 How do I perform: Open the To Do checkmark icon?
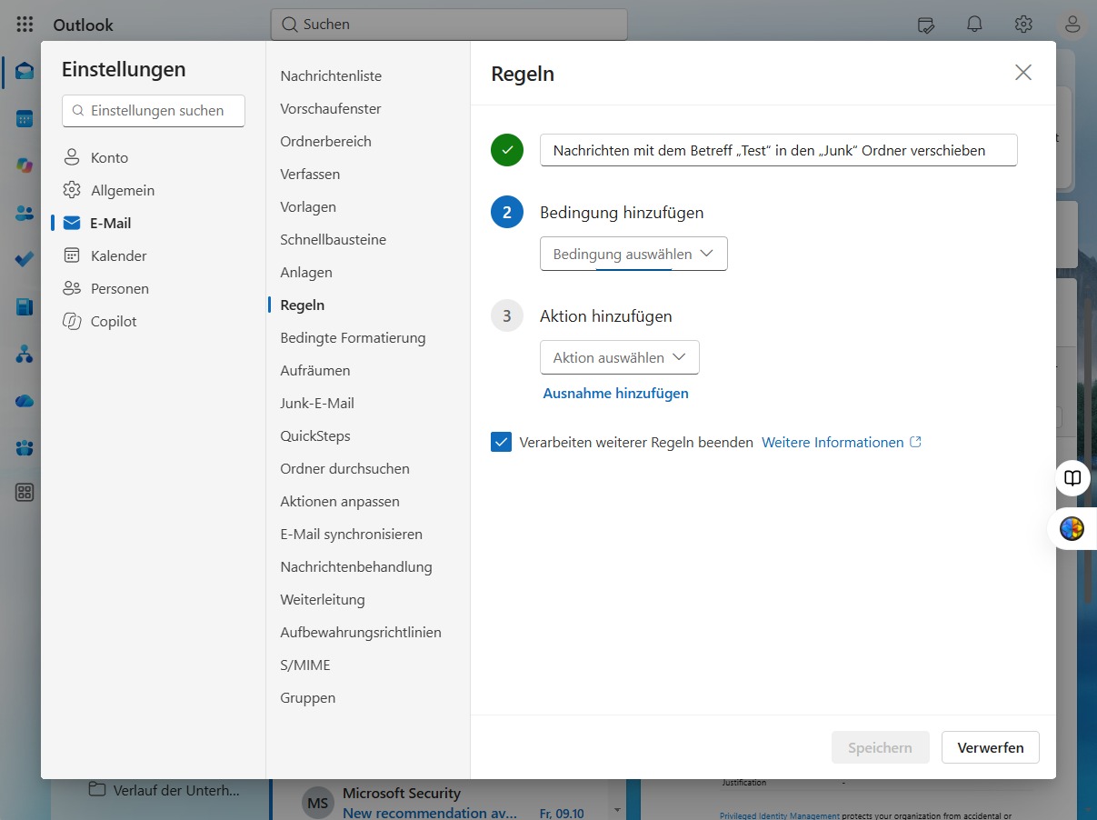tap(25, 259)
